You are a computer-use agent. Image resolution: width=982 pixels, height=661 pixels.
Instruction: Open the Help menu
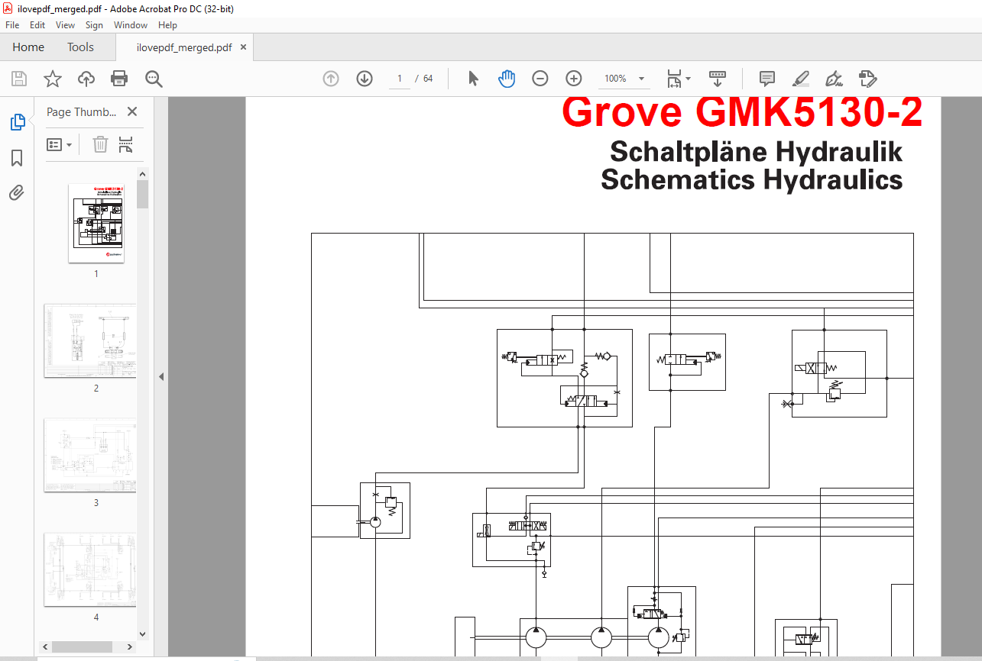pyautogui.click(x=167, y=25)
